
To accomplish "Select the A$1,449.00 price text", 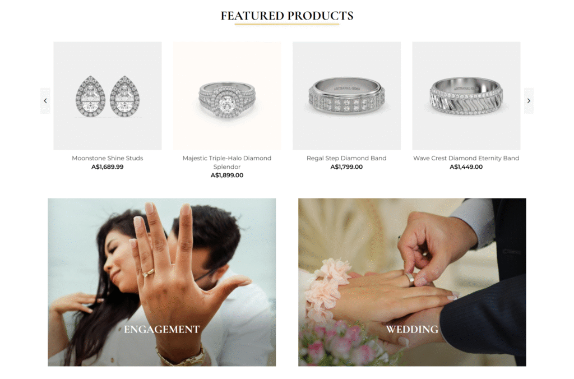I will [x=466, y=167].
